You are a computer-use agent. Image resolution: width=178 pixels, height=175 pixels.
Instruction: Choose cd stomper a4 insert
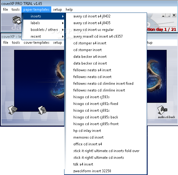[x=106, y=43]
